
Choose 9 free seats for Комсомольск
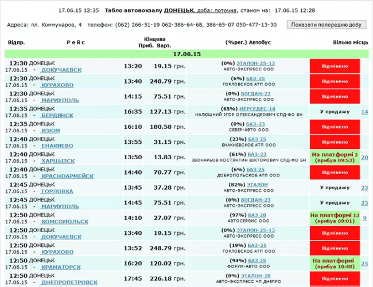364,218
